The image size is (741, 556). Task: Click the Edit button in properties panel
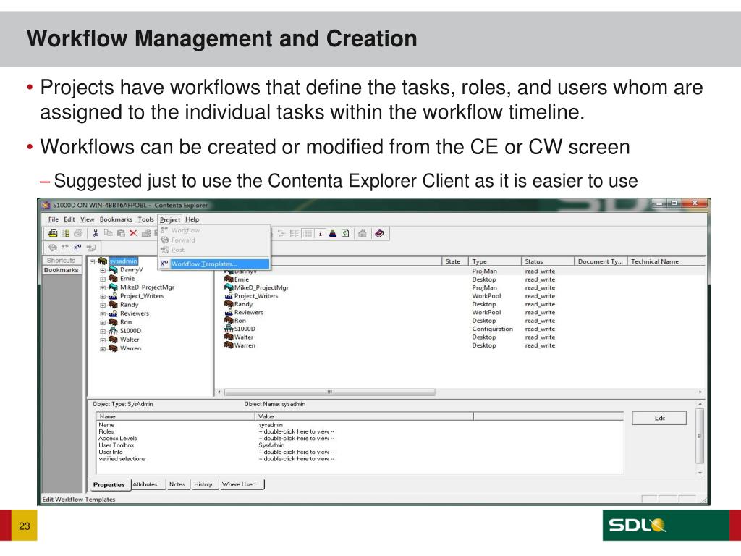659,418
